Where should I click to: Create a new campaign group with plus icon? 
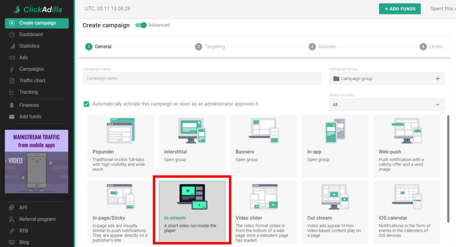(x=437, y=79)
